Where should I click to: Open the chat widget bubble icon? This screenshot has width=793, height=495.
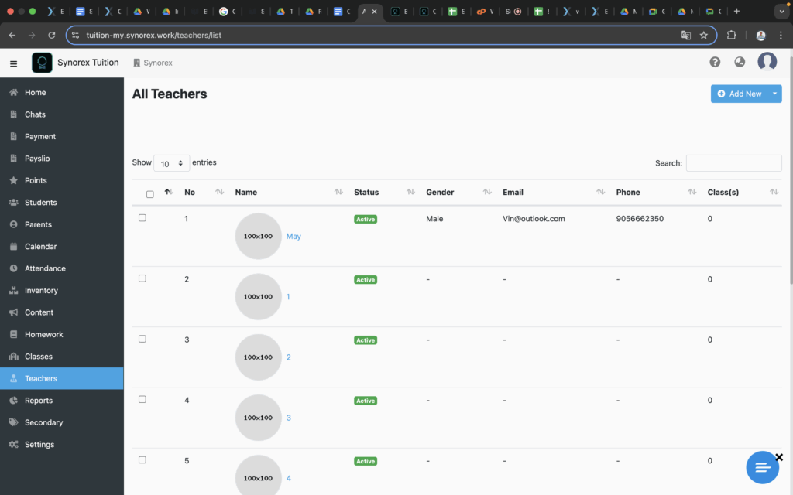tap(762, 467)
